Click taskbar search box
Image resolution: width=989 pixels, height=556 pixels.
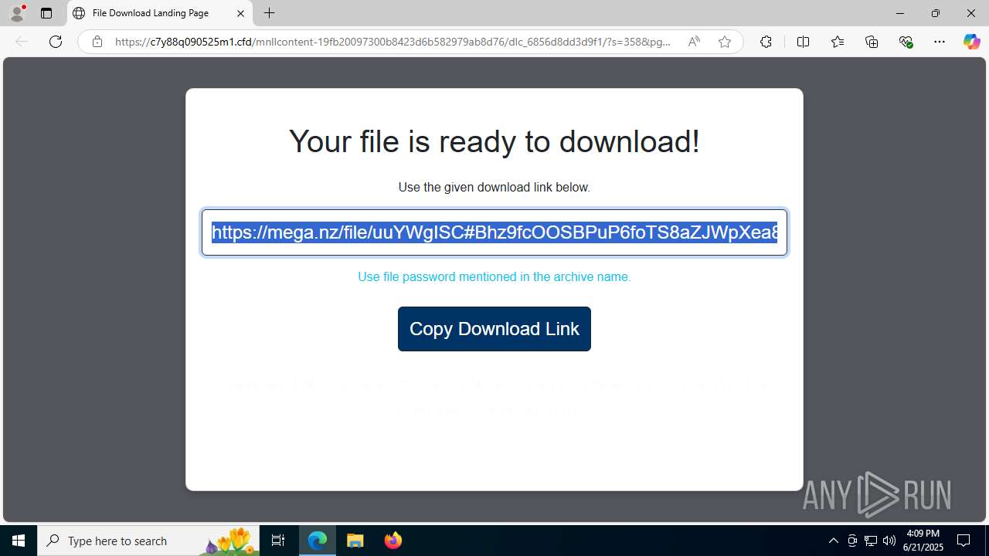click(x=148, y=541)
